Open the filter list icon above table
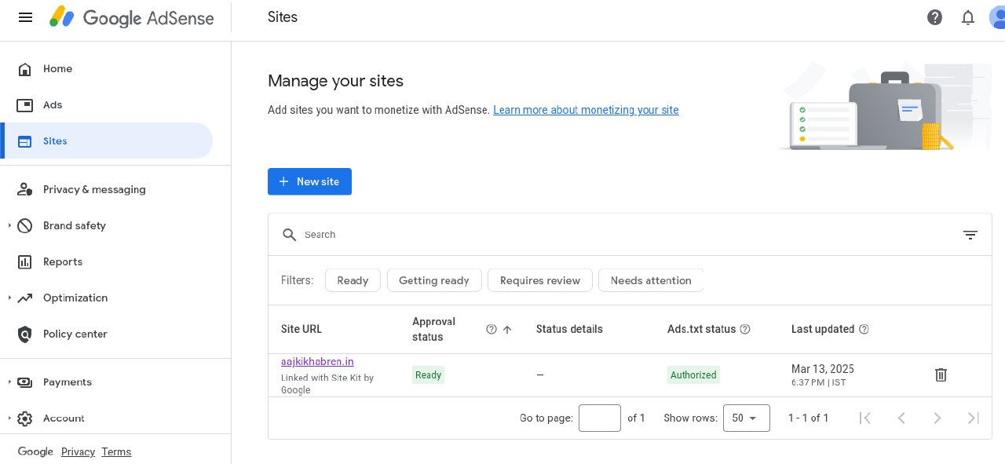The height and width of the screenshot is (464, 1005). click(970, 235)
